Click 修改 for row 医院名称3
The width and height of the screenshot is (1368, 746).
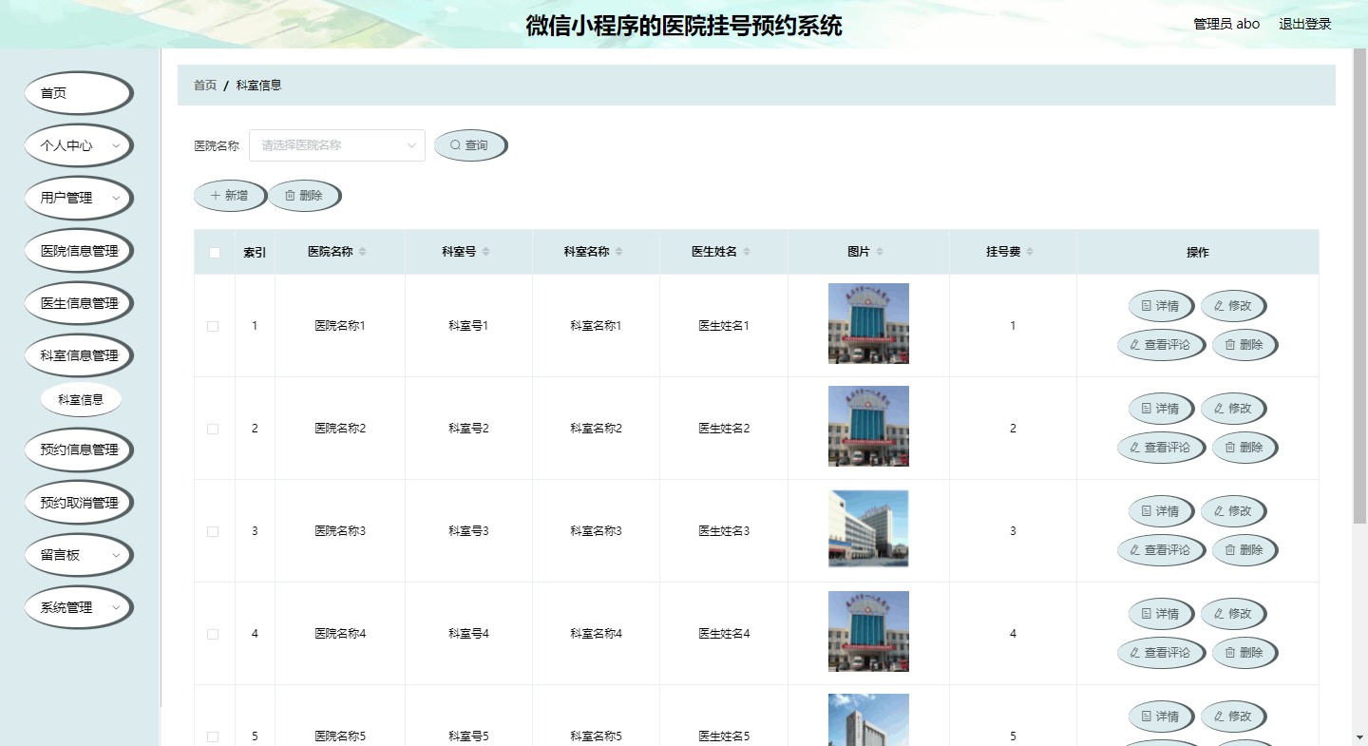[x=1233, y=511]
